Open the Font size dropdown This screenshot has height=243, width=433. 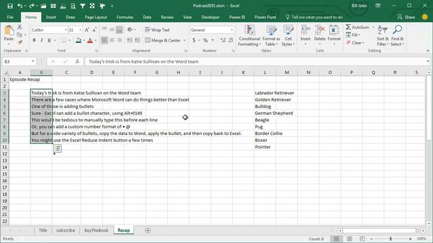81,30
